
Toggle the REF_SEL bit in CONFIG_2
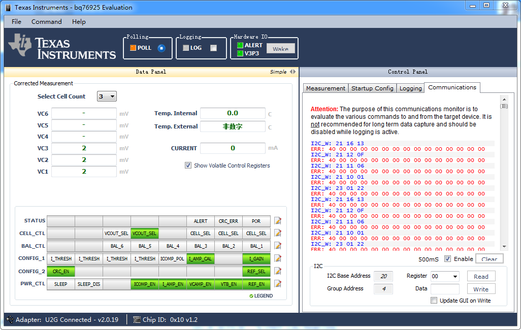[256, 272]
